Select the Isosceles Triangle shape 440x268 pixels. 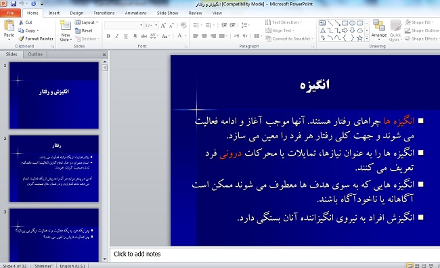click(323, 30)
